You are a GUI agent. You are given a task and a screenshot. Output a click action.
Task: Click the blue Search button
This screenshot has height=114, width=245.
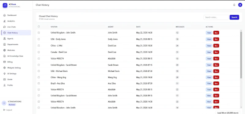click(x=234, y=17)
